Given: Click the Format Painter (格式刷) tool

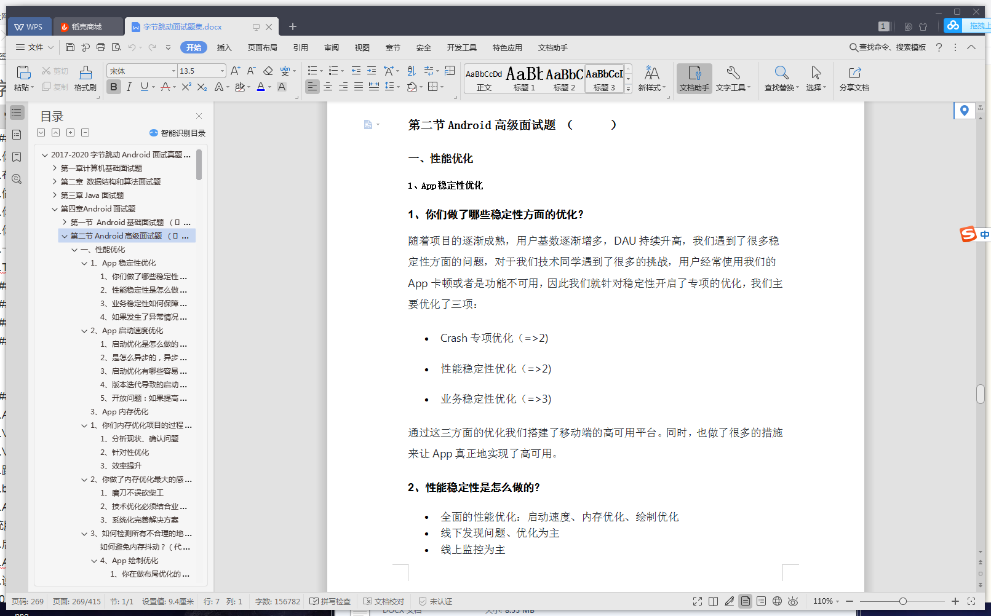Looking at the screenshot, I should tap(86, 78).
